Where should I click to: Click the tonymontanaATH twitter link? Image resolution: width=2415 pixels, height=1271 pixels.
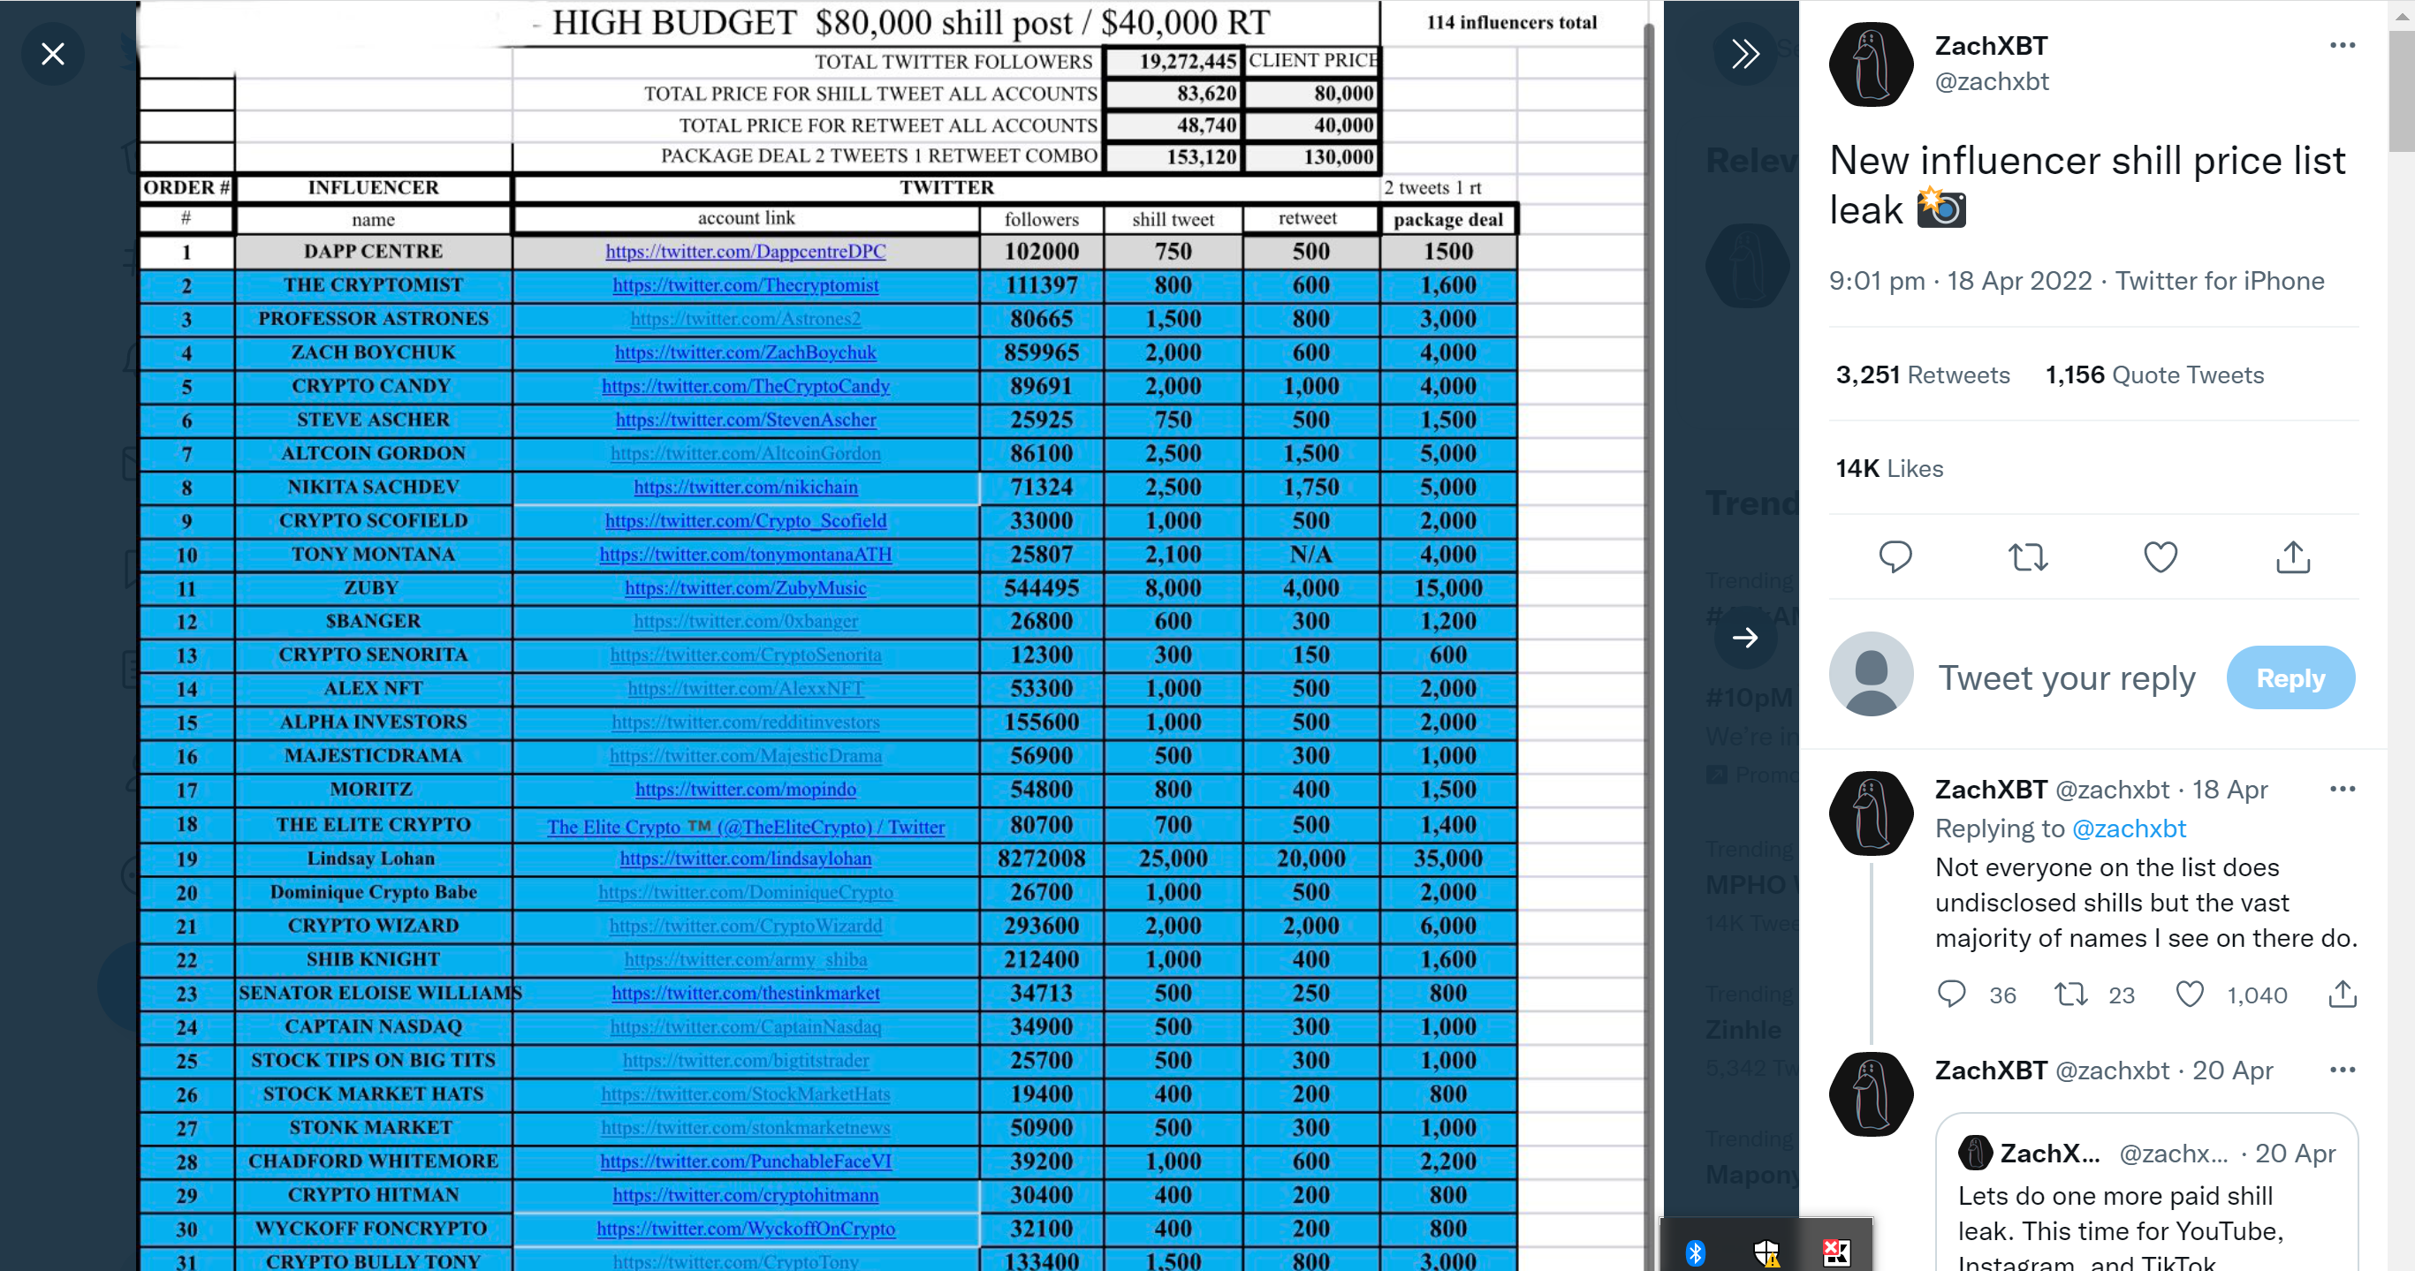745,555
